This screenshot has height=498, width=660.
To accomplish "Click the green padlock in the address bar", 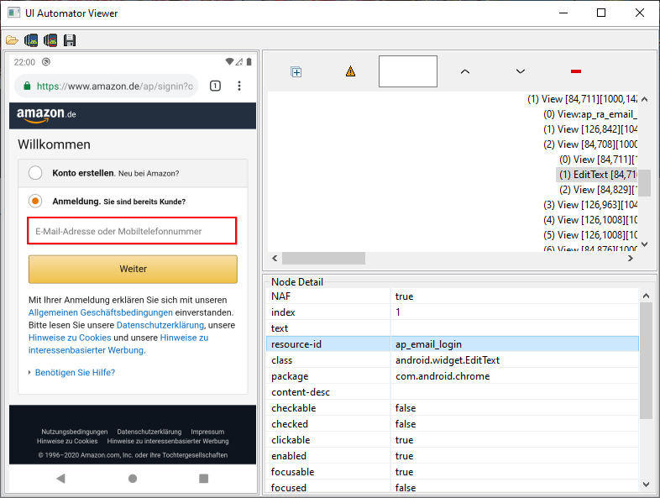I will 28,86.
